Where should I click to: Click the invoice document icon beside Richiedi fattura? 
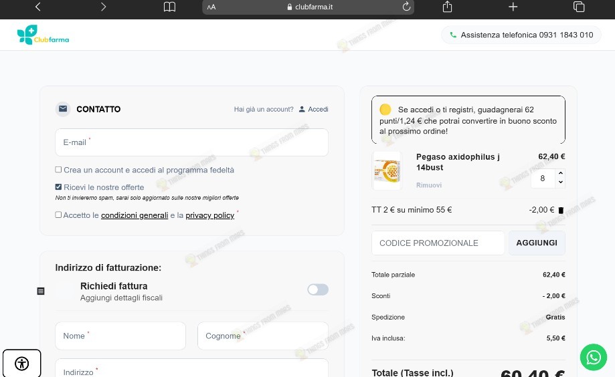pyautogui.click(x=41, y=291)
